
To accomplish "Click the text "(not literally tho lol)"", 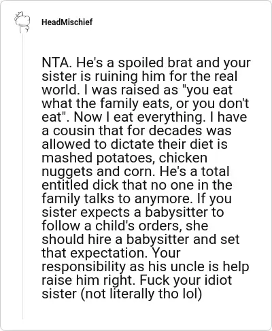I will pos(141,294).
